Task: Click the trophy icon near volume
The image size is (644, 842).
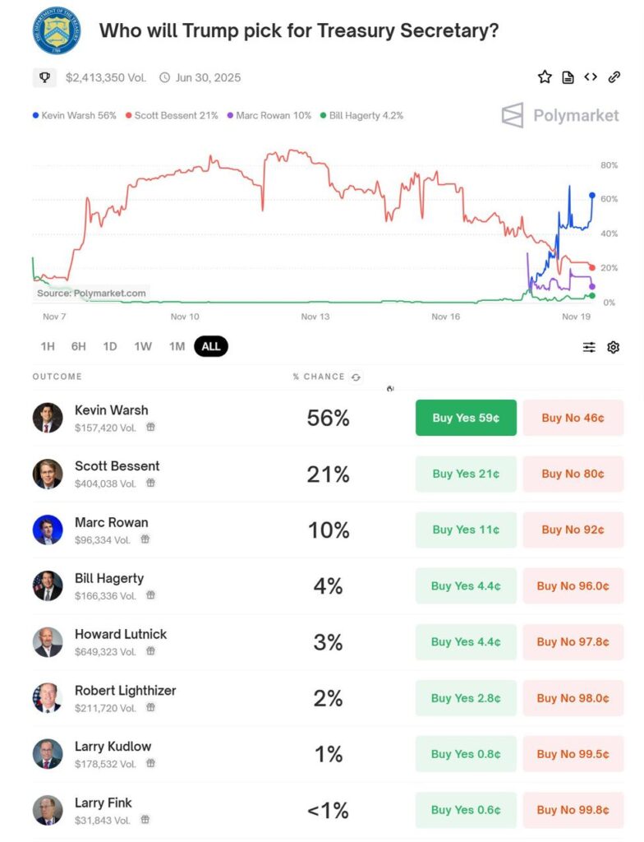Action: (44, 77)
